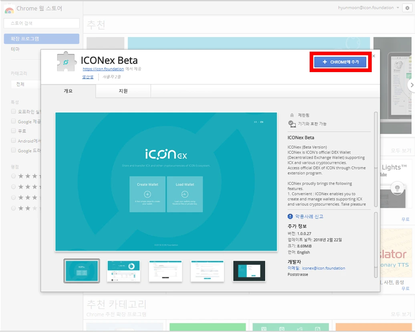Check the Android checkbox
The image size is (415, 332).
[x=13, y=141]
